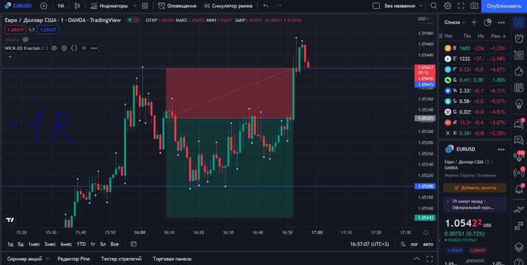The height and width of the screenshot is (265, 527).
Task: Collapse the indicator legend arrow
Action: point(10,57)
